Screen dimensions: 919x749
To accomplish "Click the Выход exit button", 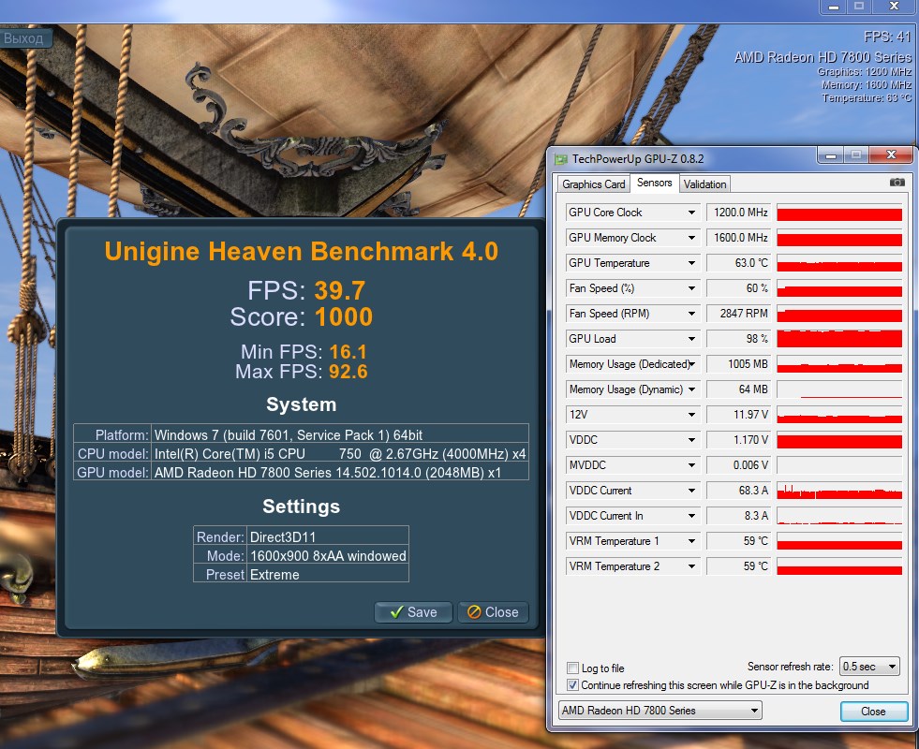I will pyautogui.click(x=25, y=38).
